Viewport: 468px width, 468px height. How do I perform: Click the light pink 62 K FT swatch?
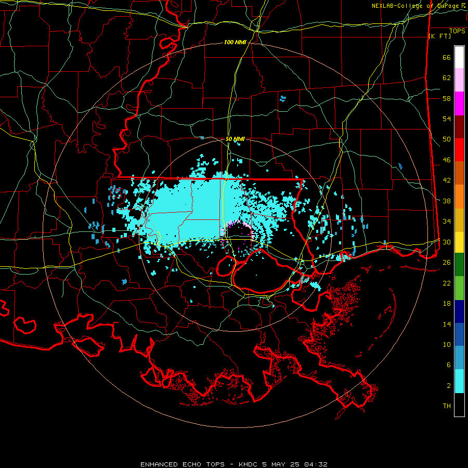tap(459, 80)
